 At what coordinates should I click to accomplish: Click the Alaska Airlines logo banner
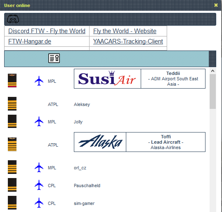(100, 142)
